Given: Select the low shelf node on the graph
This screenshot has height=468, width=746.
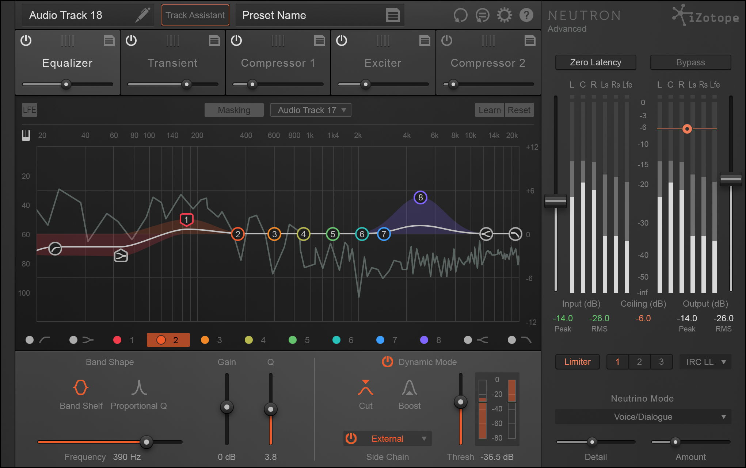Looking at the screenshot, I should point(121,256).
